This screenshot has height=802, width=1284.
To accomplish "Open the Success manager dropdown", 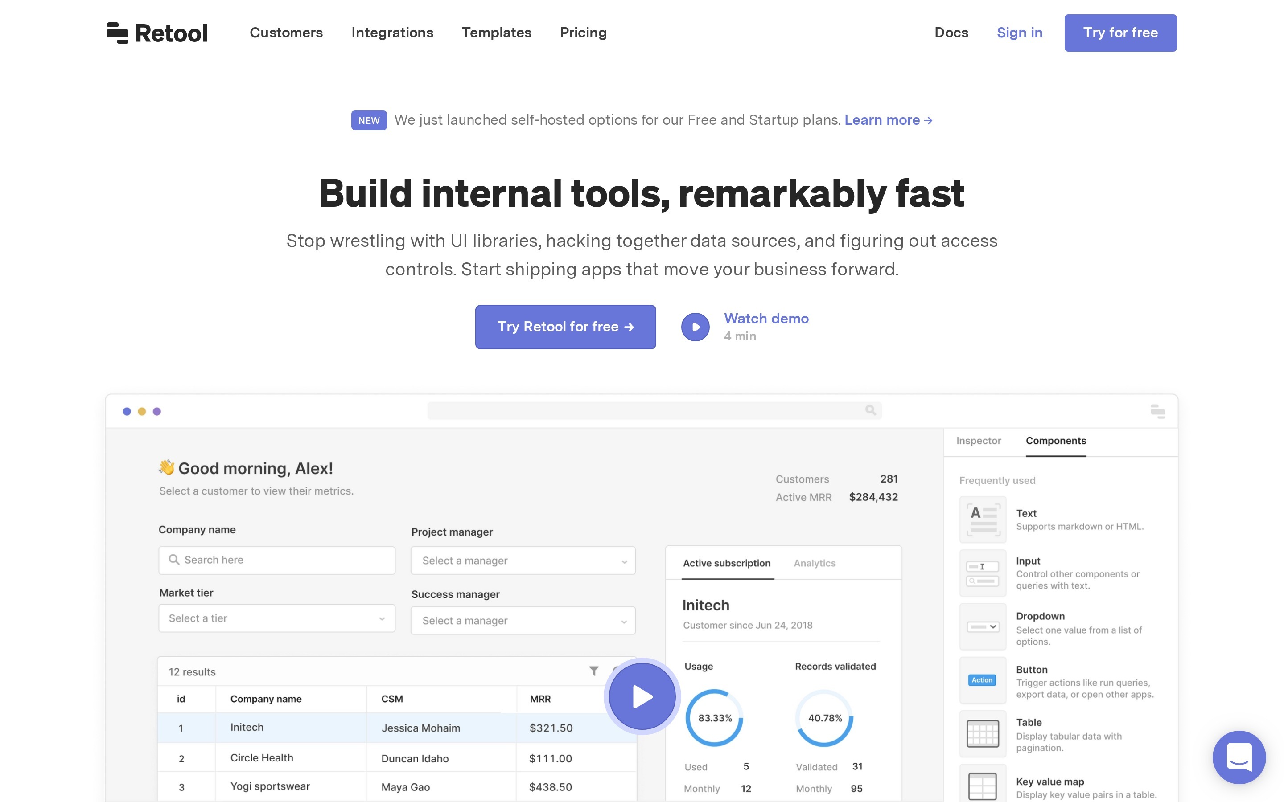I will 523,621.
